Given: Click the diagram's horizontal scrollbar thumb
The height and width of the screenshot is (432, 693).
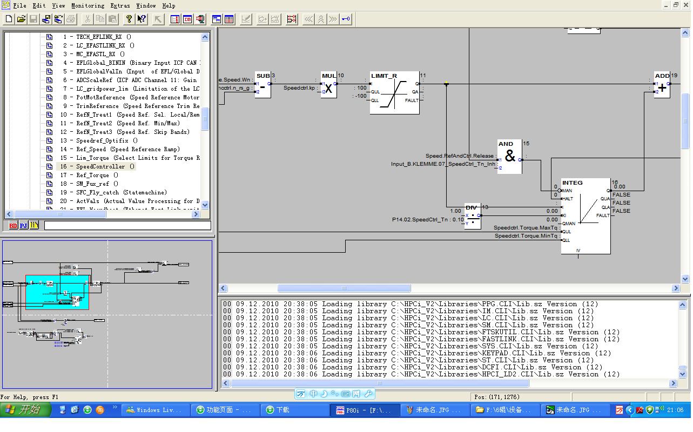Looking at the screenshot, I should (x=344, y=288).
